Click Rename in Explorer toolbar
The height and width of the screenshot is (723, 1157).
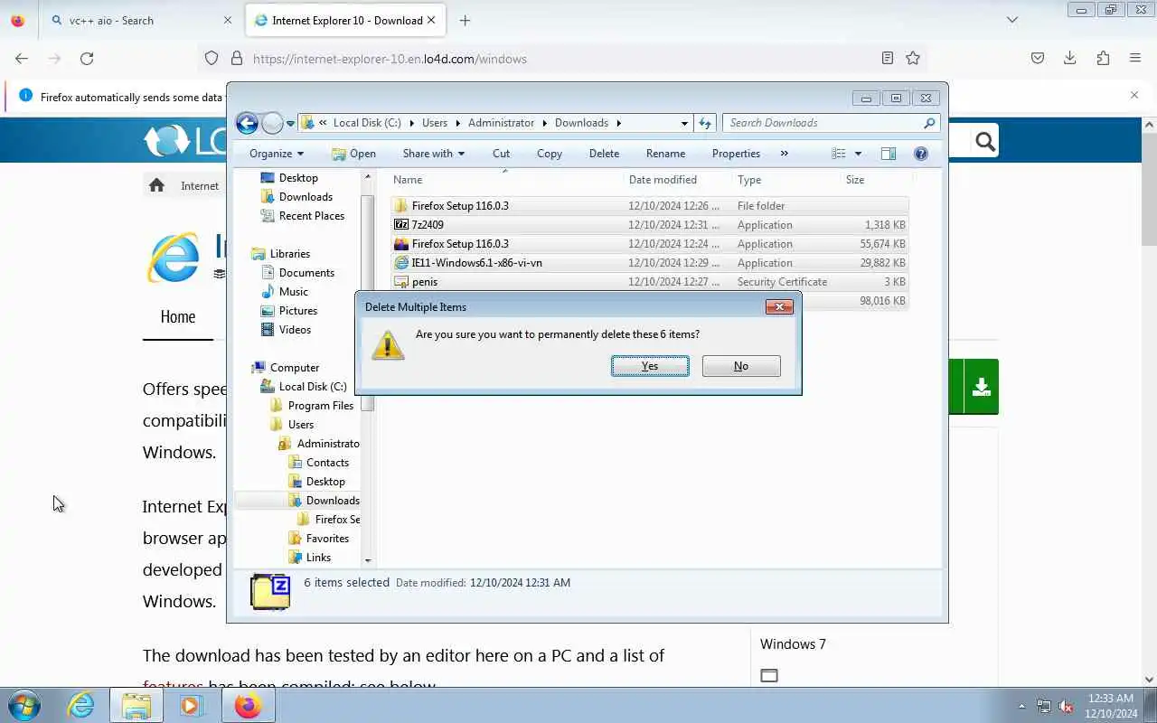tap(665, 154)
